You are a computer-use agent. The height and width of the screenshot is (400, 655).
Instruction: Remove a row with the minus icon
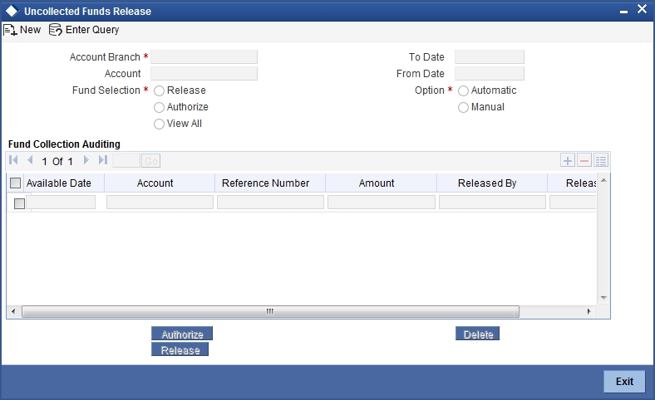point(584,161)
